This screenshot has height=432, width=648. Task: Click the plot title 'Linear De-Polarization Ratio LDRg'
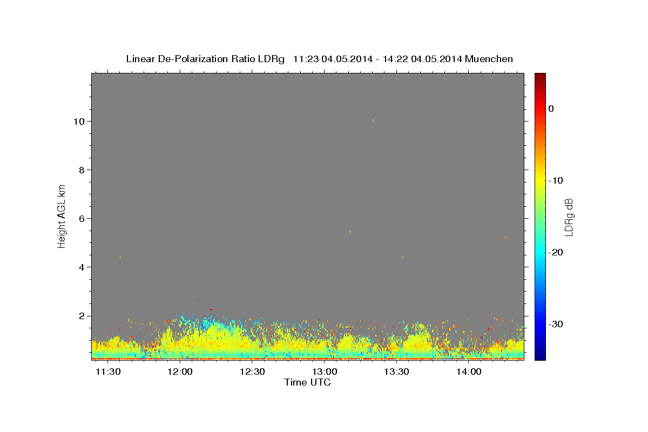click(x=205, y=59)
